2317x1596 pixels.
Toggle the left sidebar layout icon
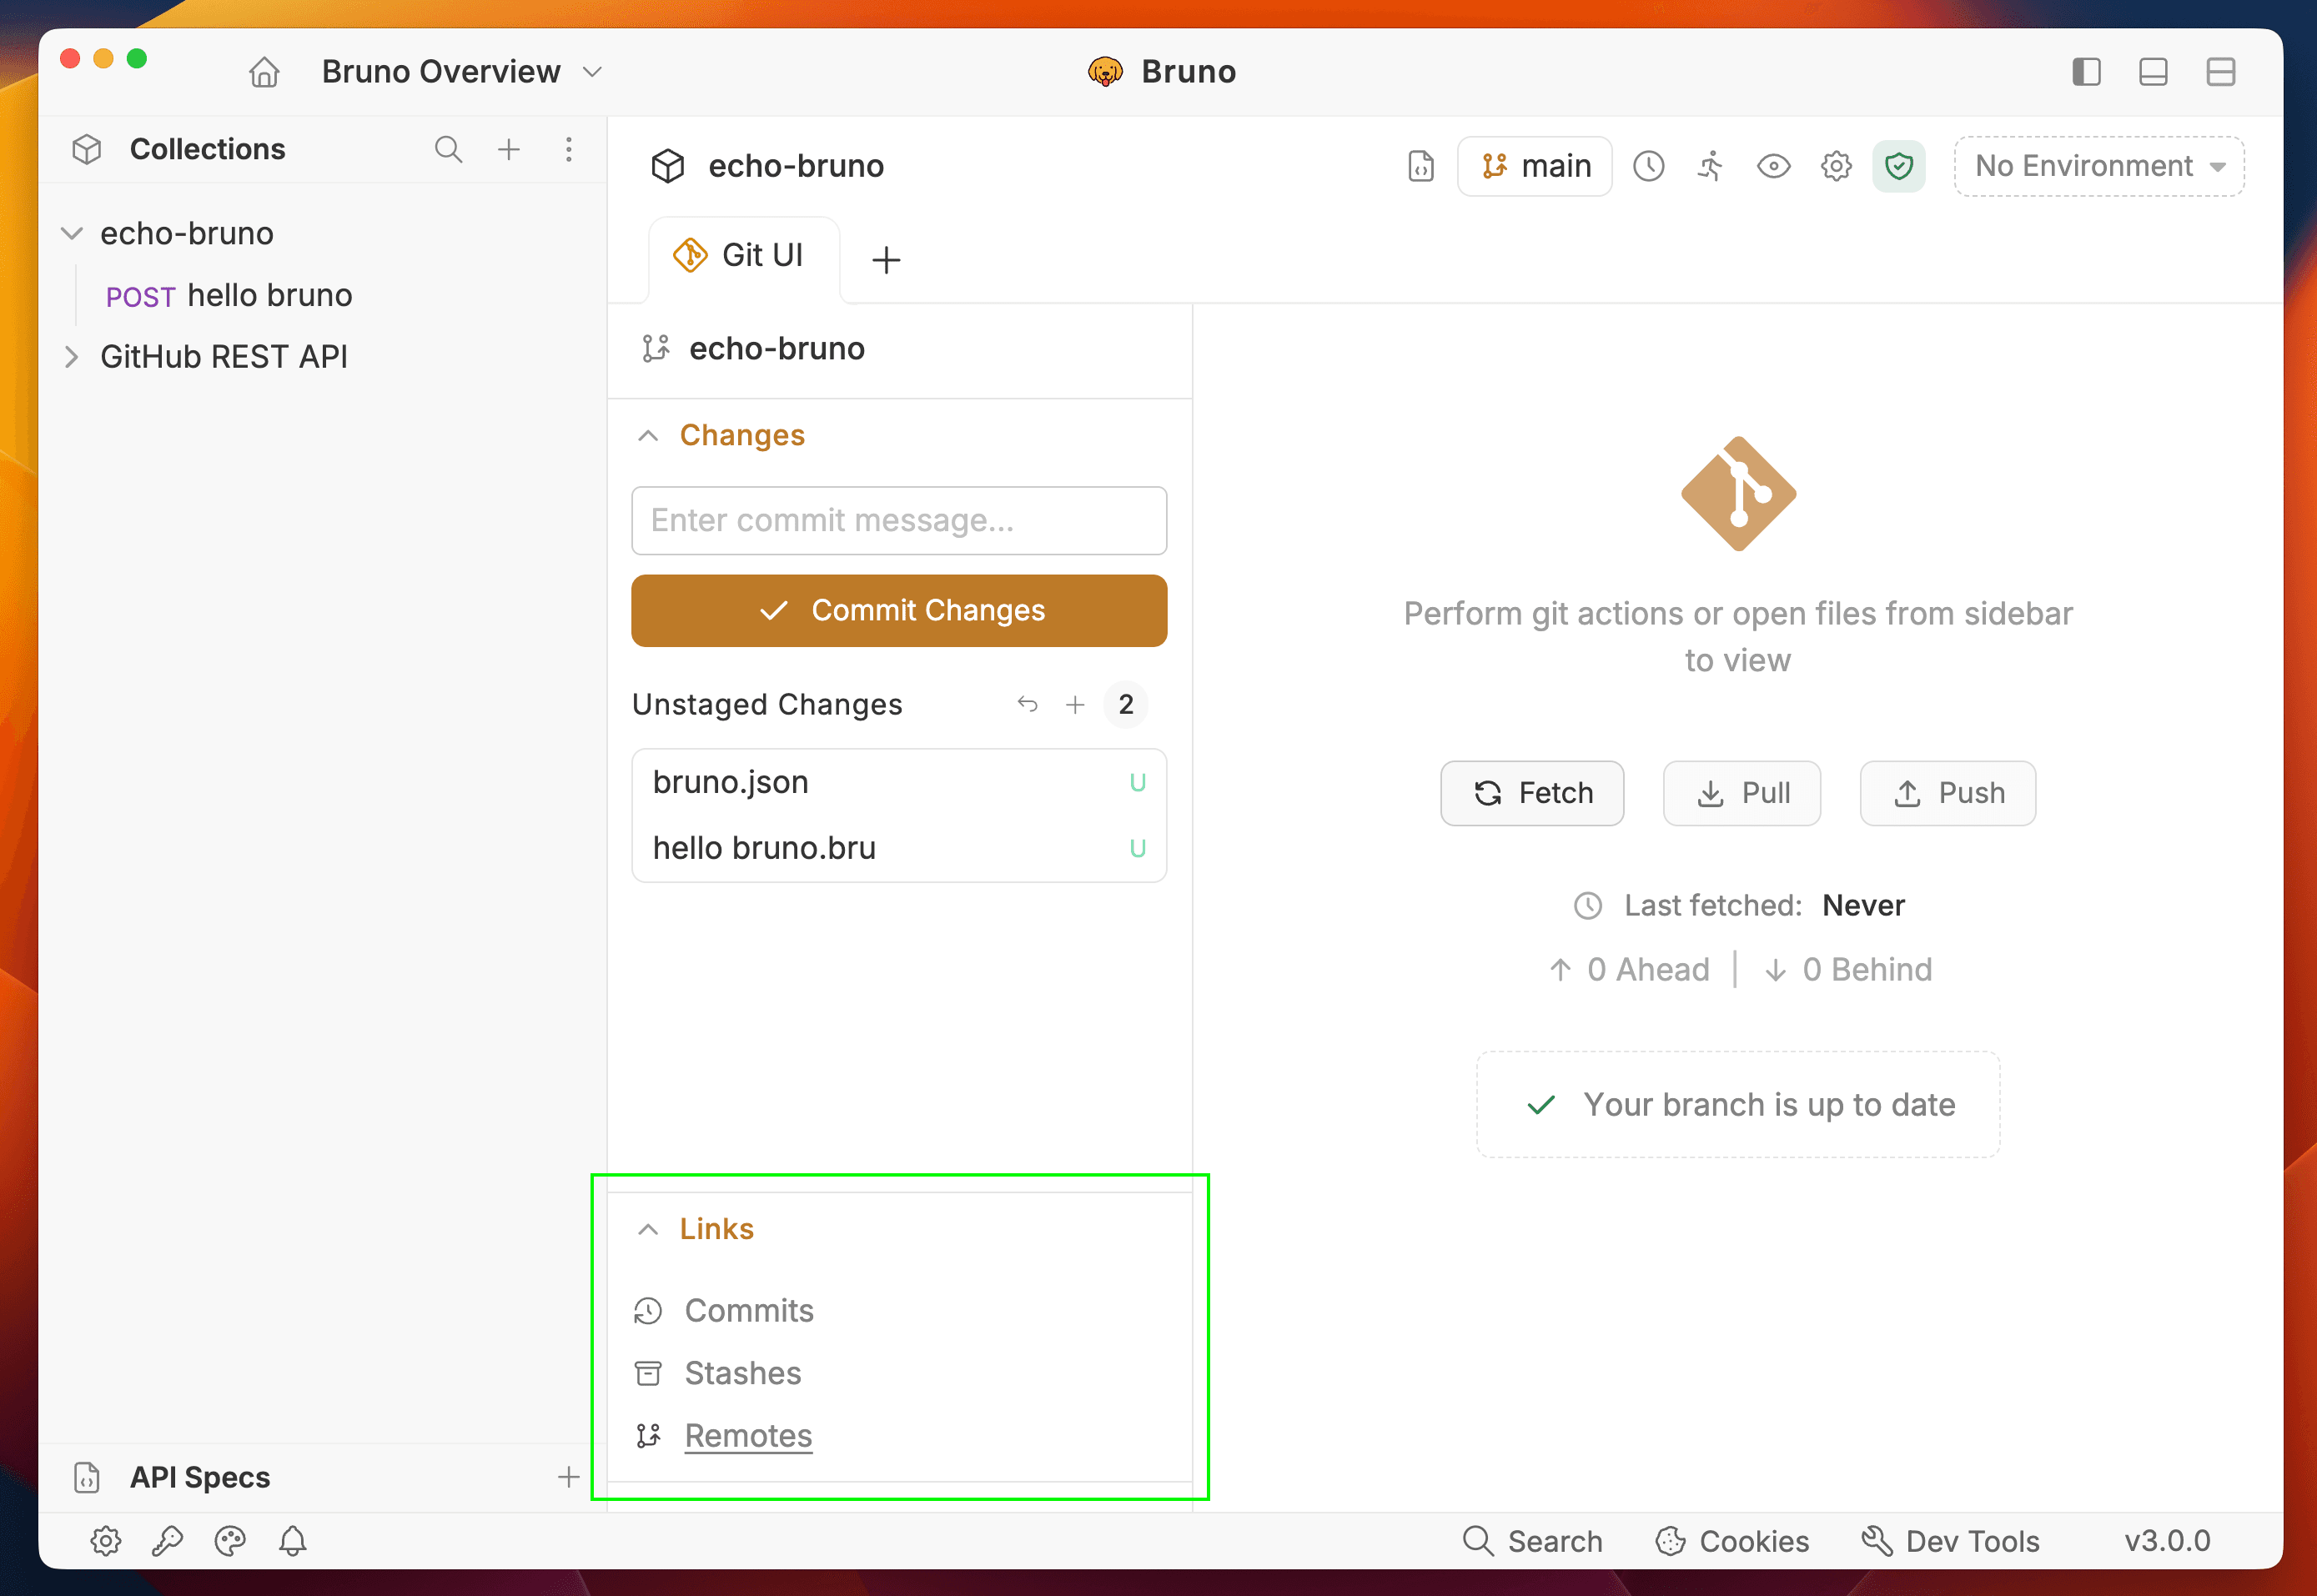pyautogui.click(x=2086, y=72)
